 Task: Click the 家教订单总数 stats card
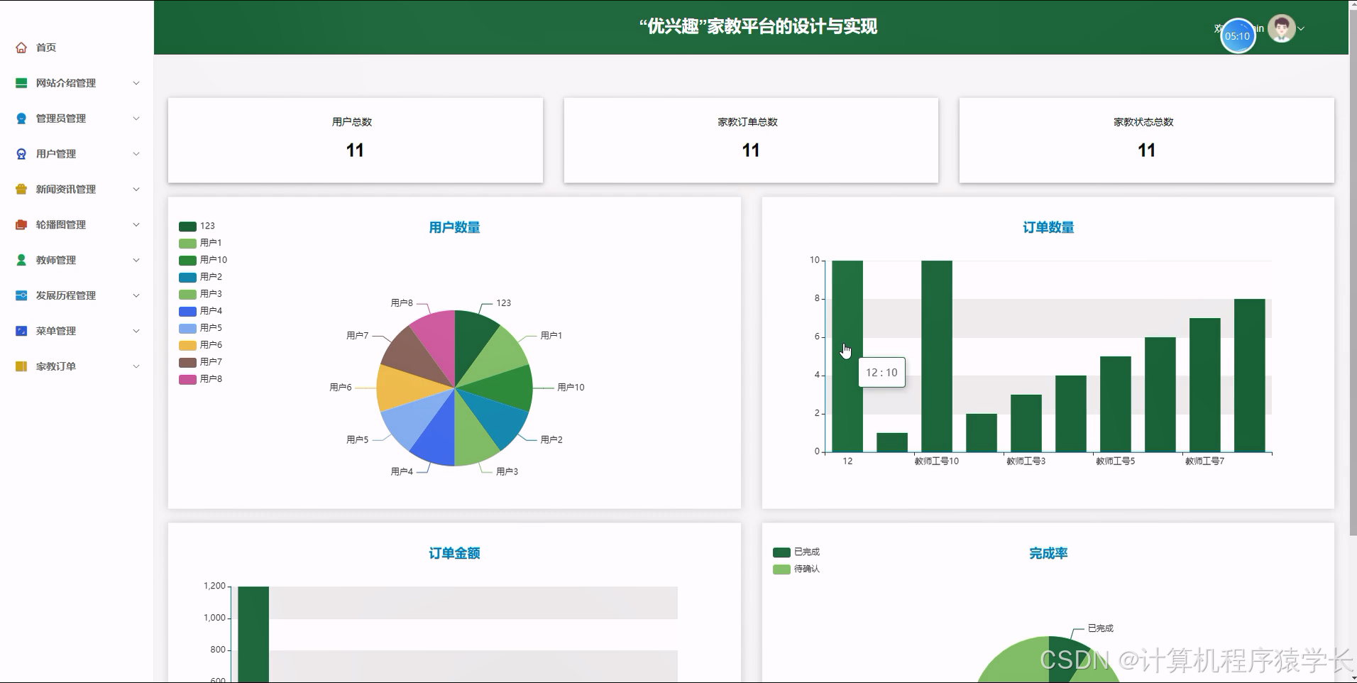(x=750, y=140)
